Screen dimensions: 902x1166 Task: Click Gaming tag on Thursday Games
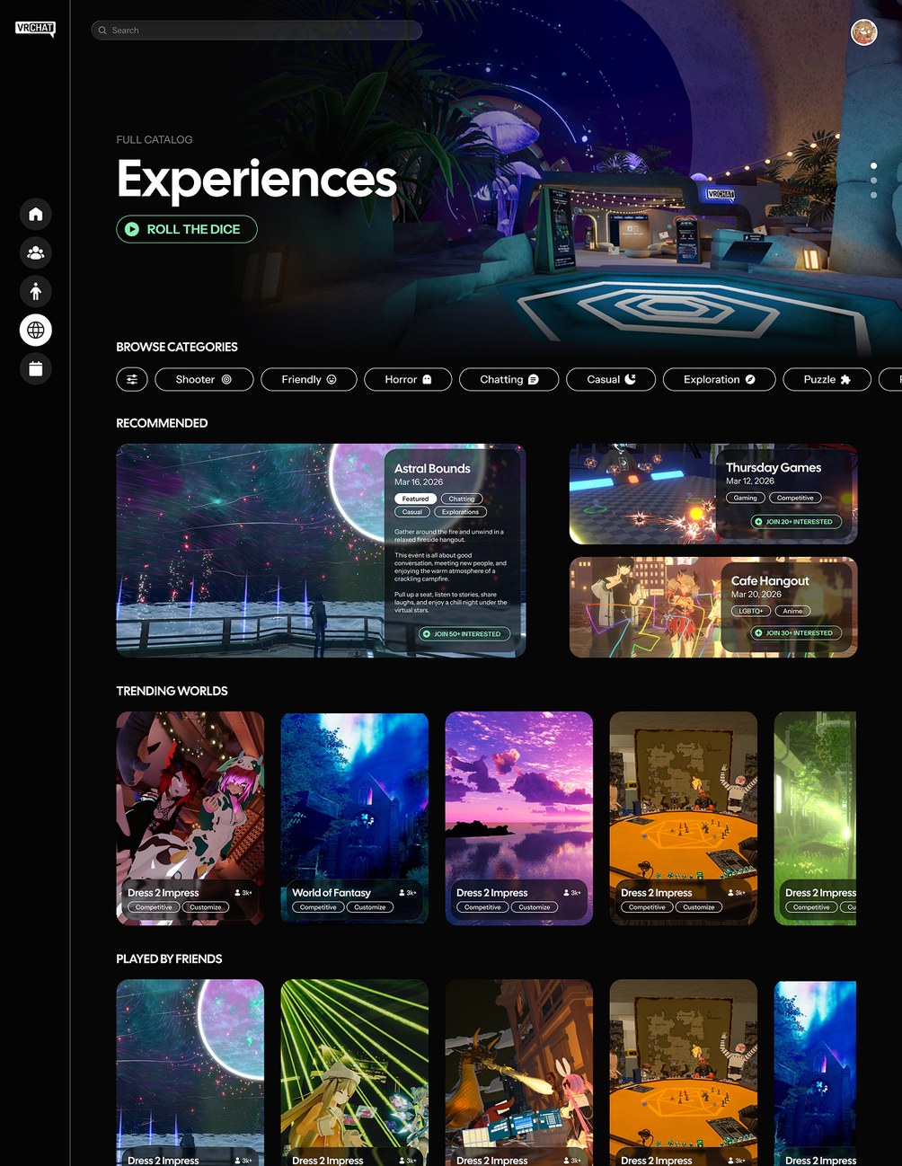pos(746,498)
